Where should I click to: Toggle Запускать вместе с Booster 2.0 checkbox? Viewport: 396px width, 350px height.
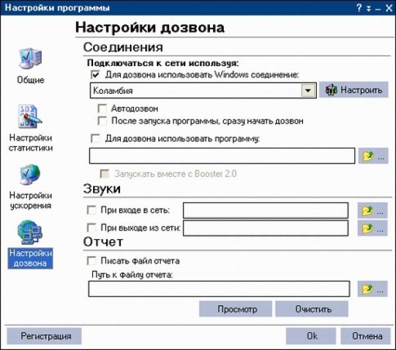104,174
